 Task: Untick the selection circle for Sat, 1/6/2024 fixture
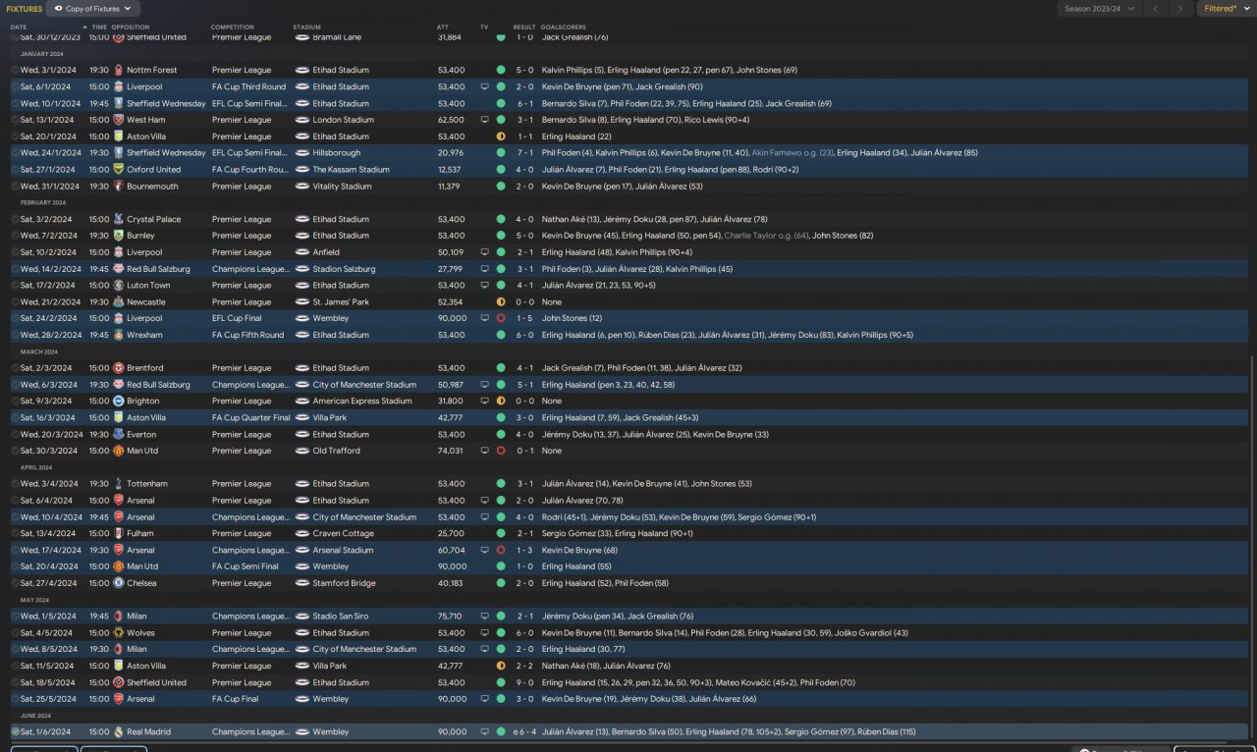pyautogui.click(x=15, y=731)
